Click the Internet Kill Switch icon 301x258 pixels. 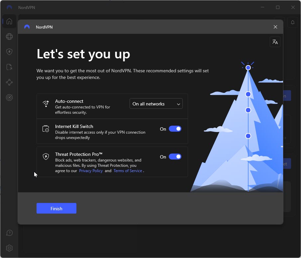46,129
